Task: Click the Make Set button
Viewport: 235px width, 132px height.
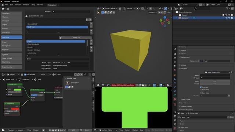Action: click(x=75, y=38)
